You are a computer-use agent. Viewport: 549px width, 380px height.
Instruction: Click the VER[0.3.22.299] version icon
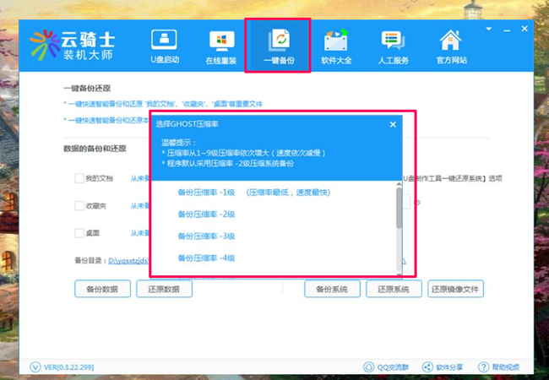[x=35, y=367]
